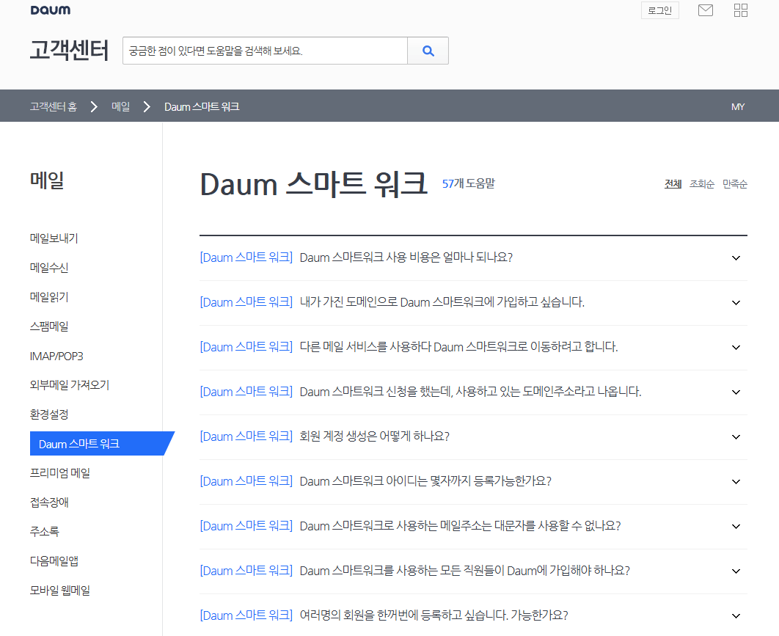The width and height of the screenshot is (779, 636).
Task: Open question 내가 가진 도메인으로 가입하고 싶습니다
Action: (442, 302)
